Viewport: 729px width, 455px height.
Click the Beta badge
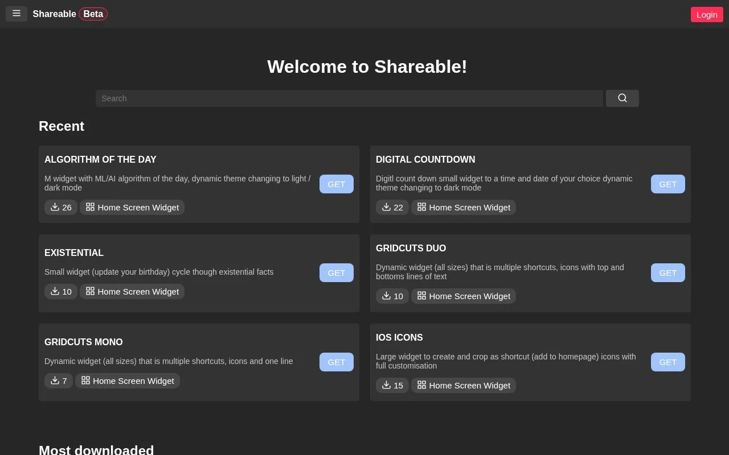click(x=93, y=14)
